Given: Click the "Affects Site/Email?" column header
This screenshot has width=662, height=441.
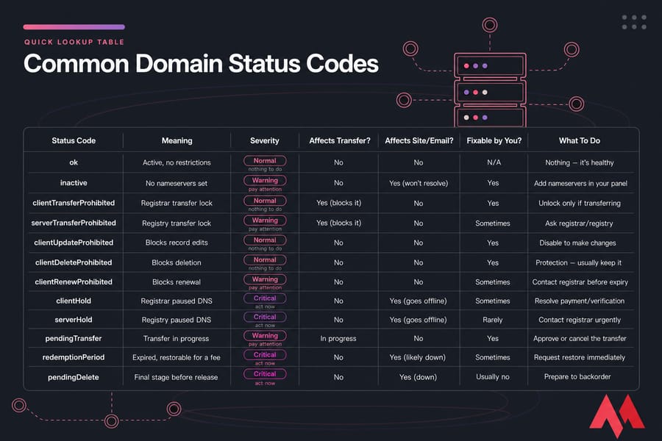Looking at the screenshot, I should pos(419,140).
